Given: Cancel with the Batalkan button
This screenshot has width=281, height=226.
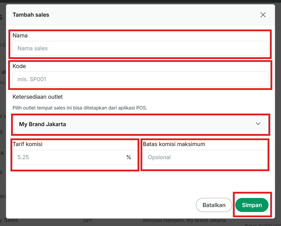Looking at the screenshot, I should pos(214,205).
